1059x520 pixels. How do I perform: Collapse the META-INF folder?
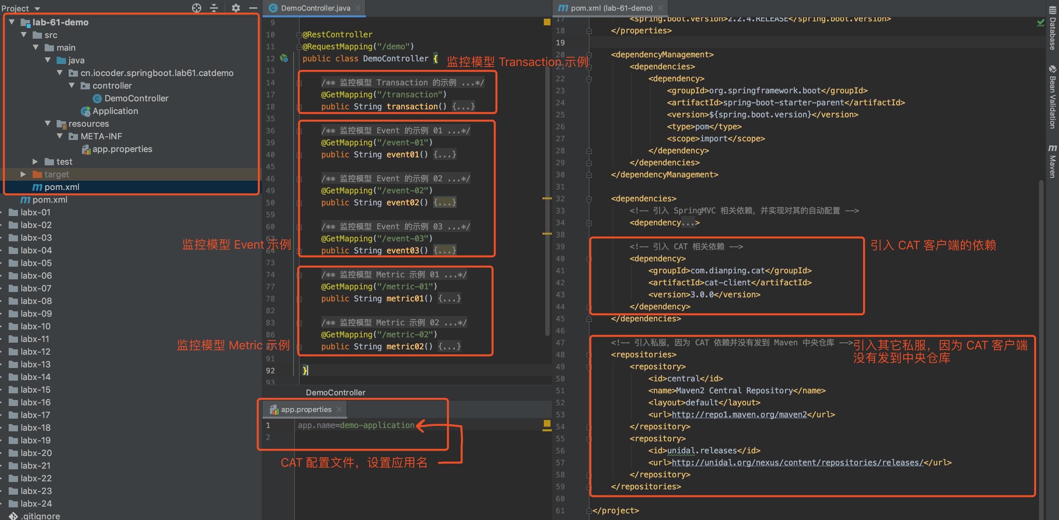coord(60,136)
